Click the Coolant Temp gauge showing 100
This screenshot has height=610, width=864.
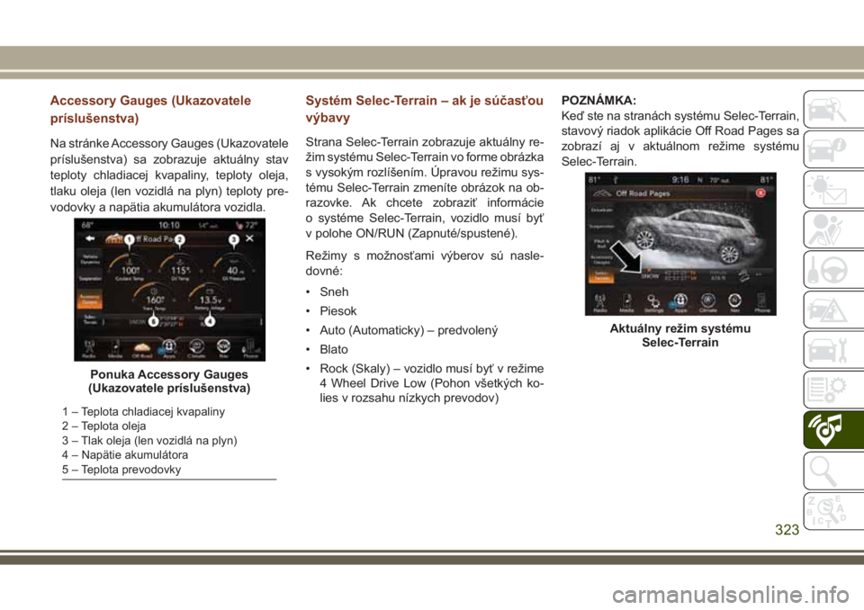tap(130, 268)
